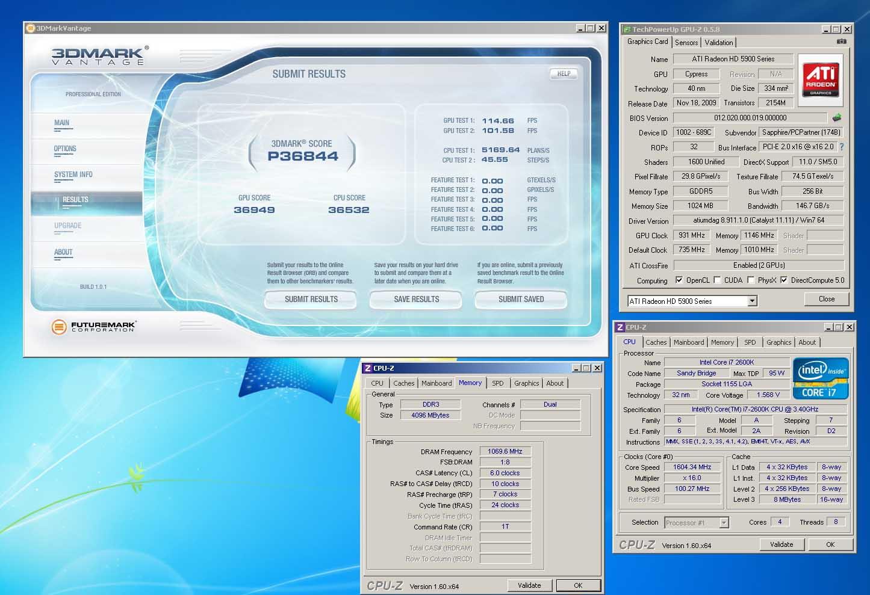This screenshot has width=870, height=595.
Task: Click the SUBMIT SAVED button
Action: [x=521, y=299]
